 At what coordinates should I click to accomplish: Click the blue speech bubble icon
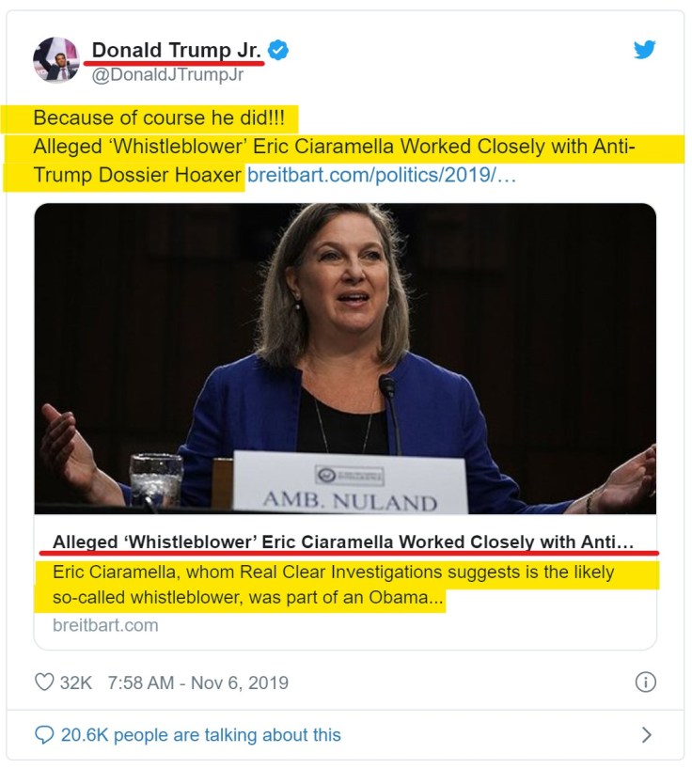(x=44, y=734)
